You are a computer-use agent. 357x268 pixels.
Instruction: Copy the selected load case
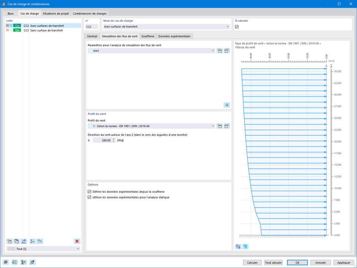coord(16,241)
